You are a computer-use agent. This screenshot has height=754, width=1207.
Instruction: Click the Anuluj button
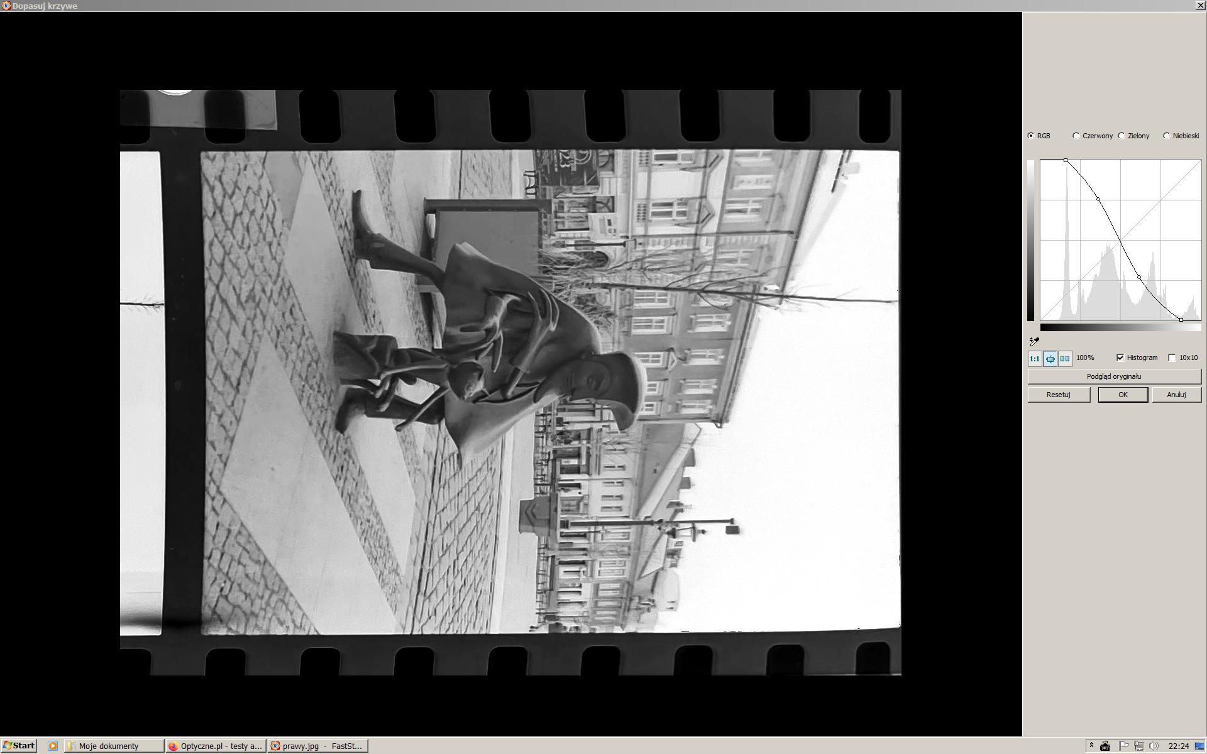tap(1176, 395)
